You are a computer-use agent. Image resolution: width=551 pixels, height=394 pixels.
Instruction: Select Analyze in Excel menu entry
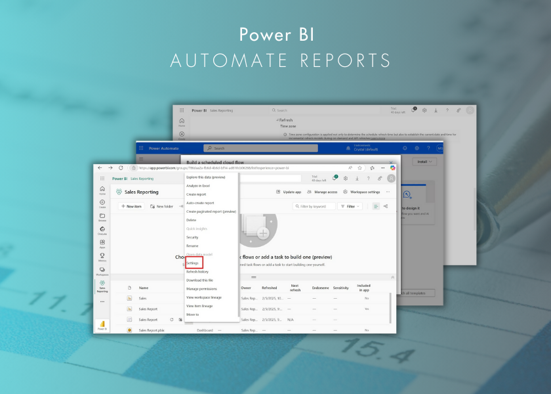[198, 186]
